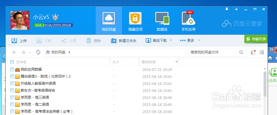Click the crown VIP icon
277x115 pixels.
pyautogui.click(x=55, y=17)
